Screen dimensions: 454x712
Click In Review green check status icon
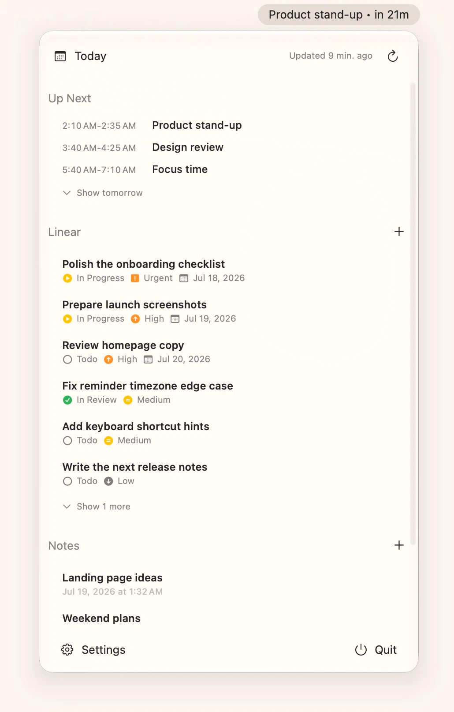(67, 400)
